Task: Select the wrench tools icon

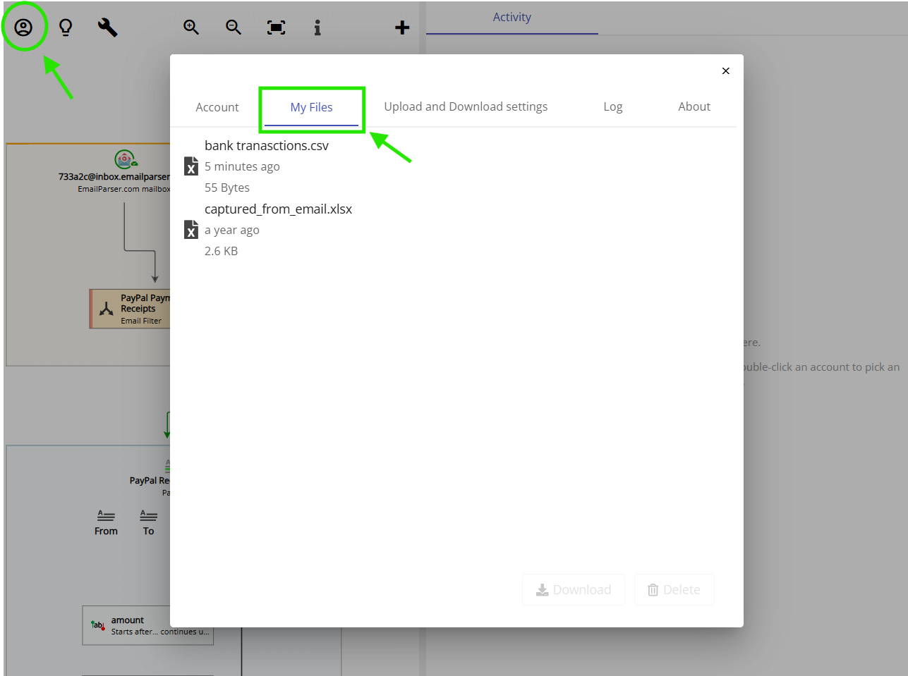Action: (107, 27)
